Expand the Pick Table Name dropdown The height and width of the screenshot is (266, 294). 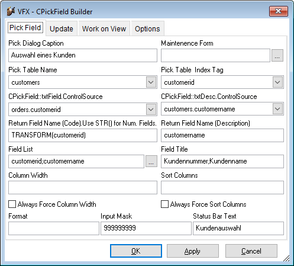pos(151,82)
